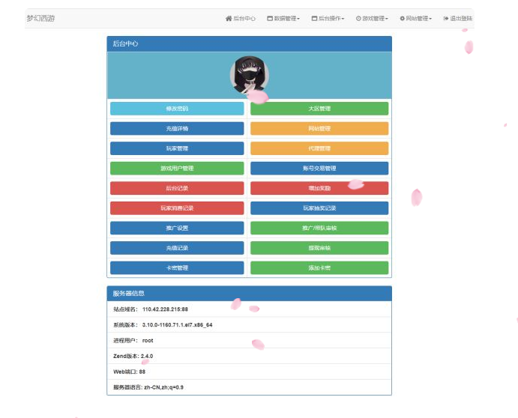Image resolution: width=518 pixels, height=418 pixels.
Task: Open the 游戏管理 dropdown menu
Action: [x=372, y=18]
